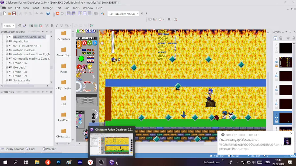Image resolution: width=296 pixels, height=166 pixels.
Task: Open the .LevelCard library folder
Action: click(63, 117)
